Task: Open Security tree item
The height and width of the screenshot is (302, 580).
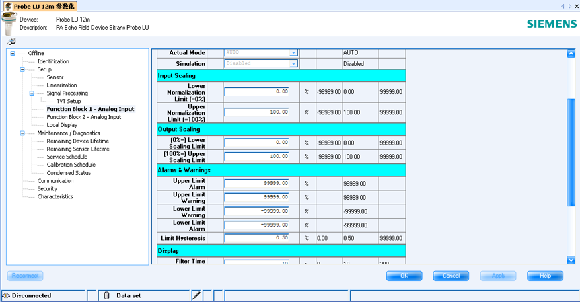Action: 47,188
